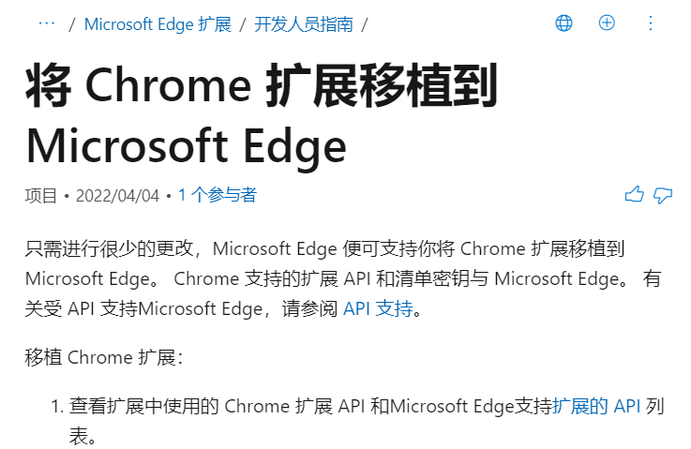The image size is (691, 449).
Task: Open the language globe icon
Action: pos(563,22)
